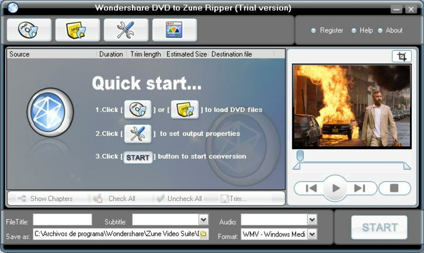
Task: Open the About link
Action: (394, 30)
